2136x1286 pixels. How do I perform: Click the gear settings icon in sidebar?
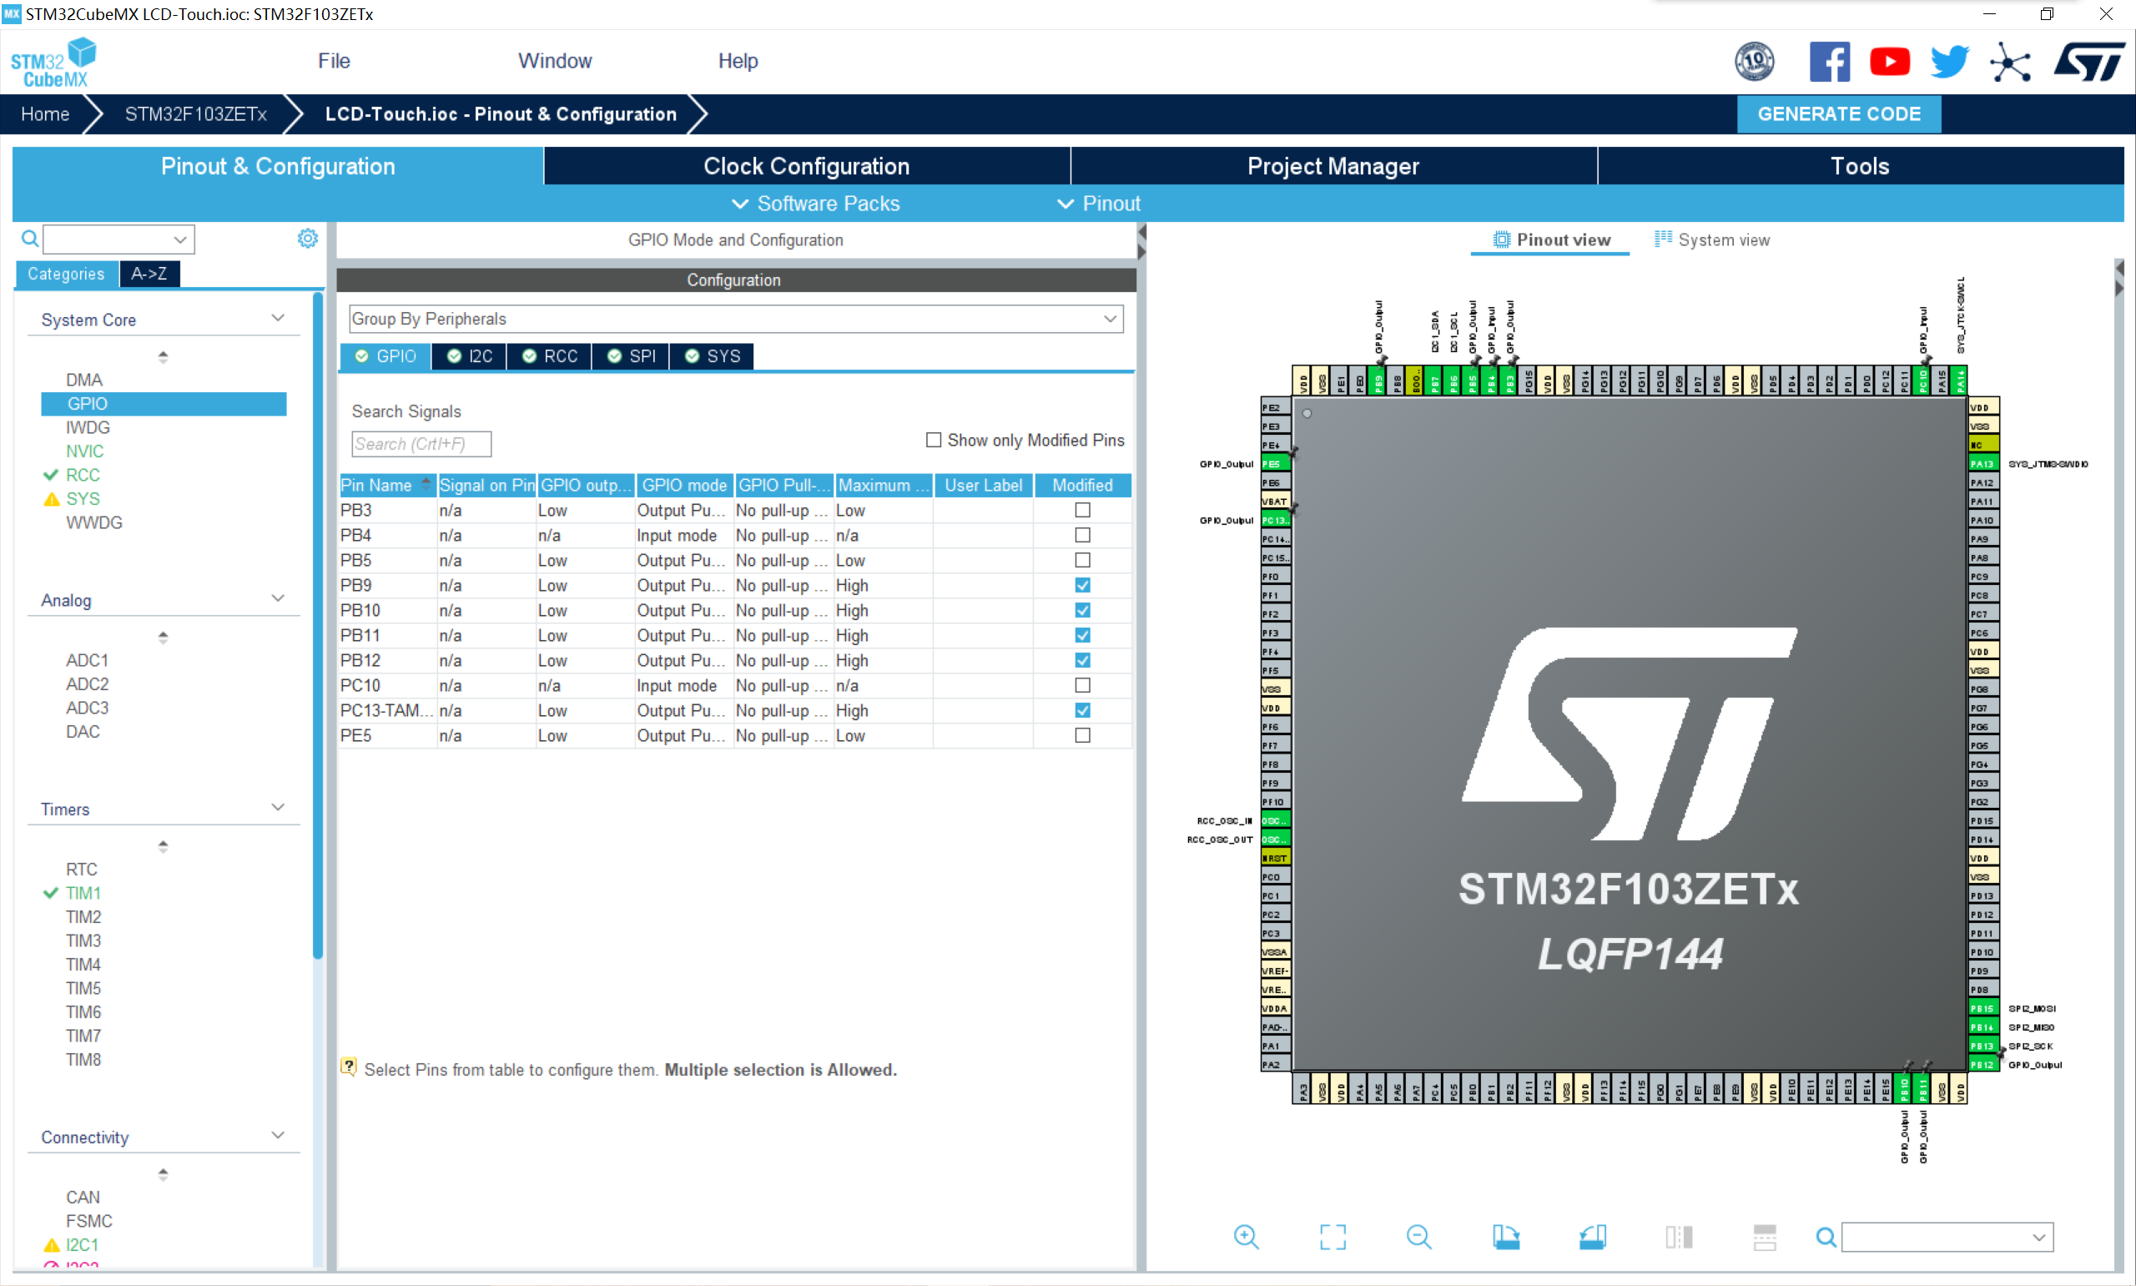[308, 239]
